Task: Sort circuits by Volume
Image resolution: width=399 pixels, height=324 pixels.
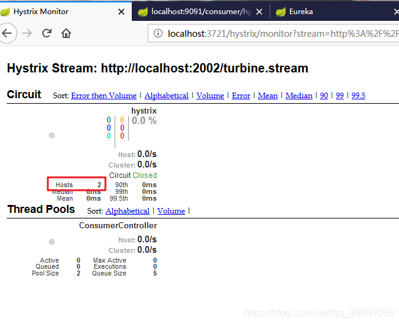Action: click(210, 96)
